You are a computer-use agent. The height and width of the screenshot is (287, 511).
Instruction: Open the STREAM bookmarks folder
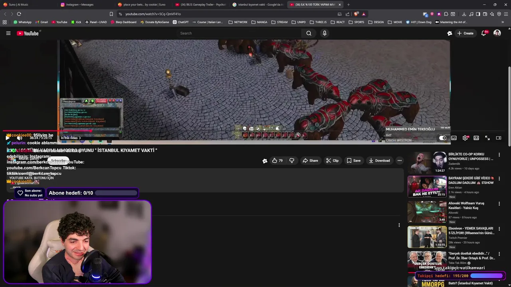[279, 22]
